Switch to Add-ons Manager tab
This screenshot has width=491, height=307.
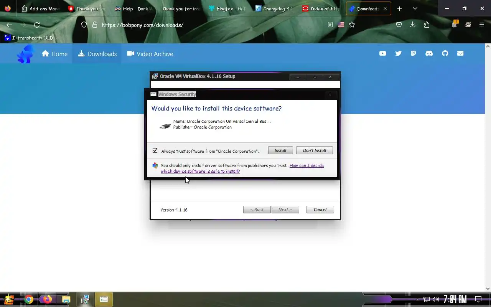coord(41,8)
